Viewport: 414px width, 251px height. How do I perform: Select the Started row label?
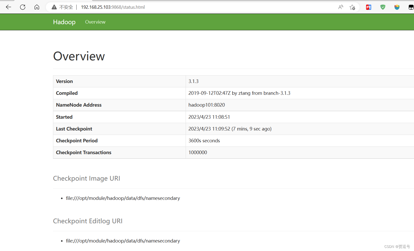(64, 117)
